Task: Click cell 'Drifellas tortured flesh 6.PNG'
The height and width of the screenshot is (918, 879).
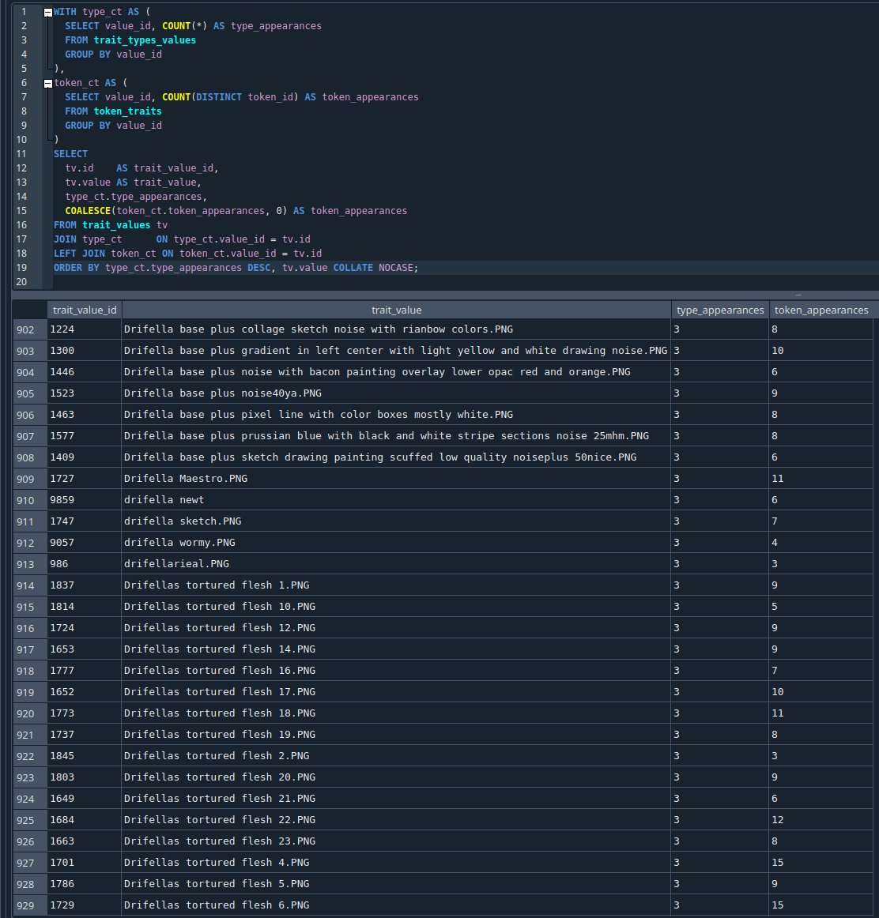Action: point(396,905)
